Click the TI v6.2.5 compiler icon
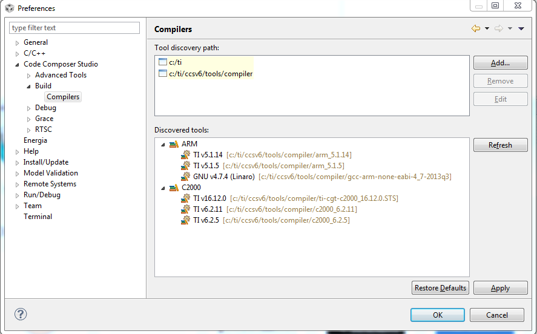The height and width of the screenshot is (334, 537). coord(186,220)
